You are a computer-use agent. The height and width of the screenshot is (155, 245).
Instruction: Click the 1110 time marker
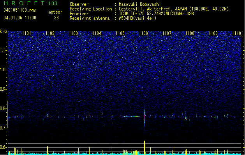pos(236,33)
